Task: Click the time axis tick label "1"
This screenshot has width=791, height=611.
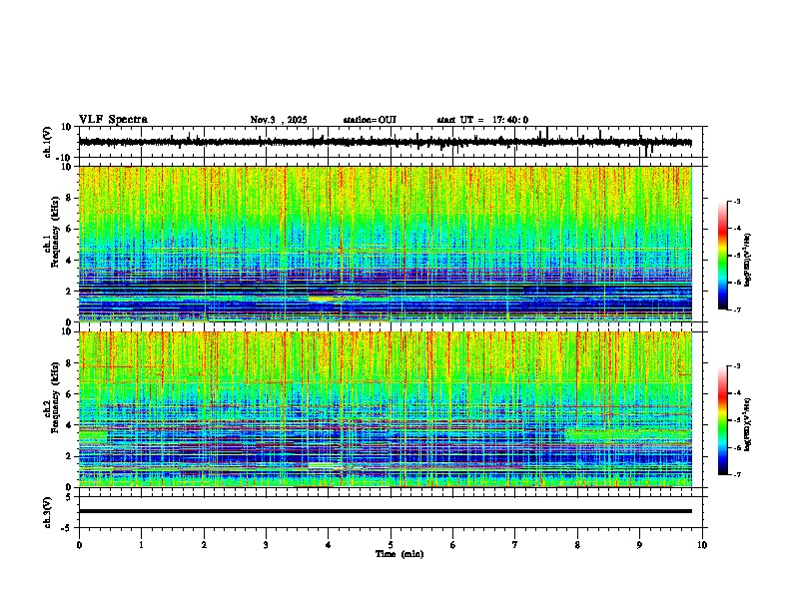Action: 141,545
